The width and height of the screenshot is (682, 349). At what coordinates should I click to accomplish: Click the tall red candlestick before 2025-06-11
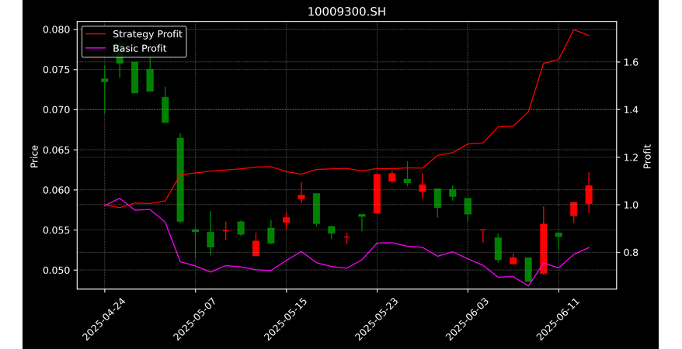tap(544, 249)
